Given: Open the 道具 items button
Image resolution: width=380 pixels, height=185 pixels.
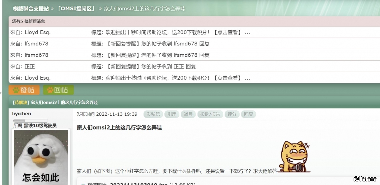Looking at the screenshot, I should click(x=188, y=114).
